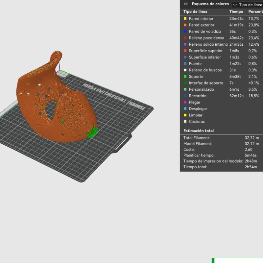Click the Puente line type icon

(185, 64)
